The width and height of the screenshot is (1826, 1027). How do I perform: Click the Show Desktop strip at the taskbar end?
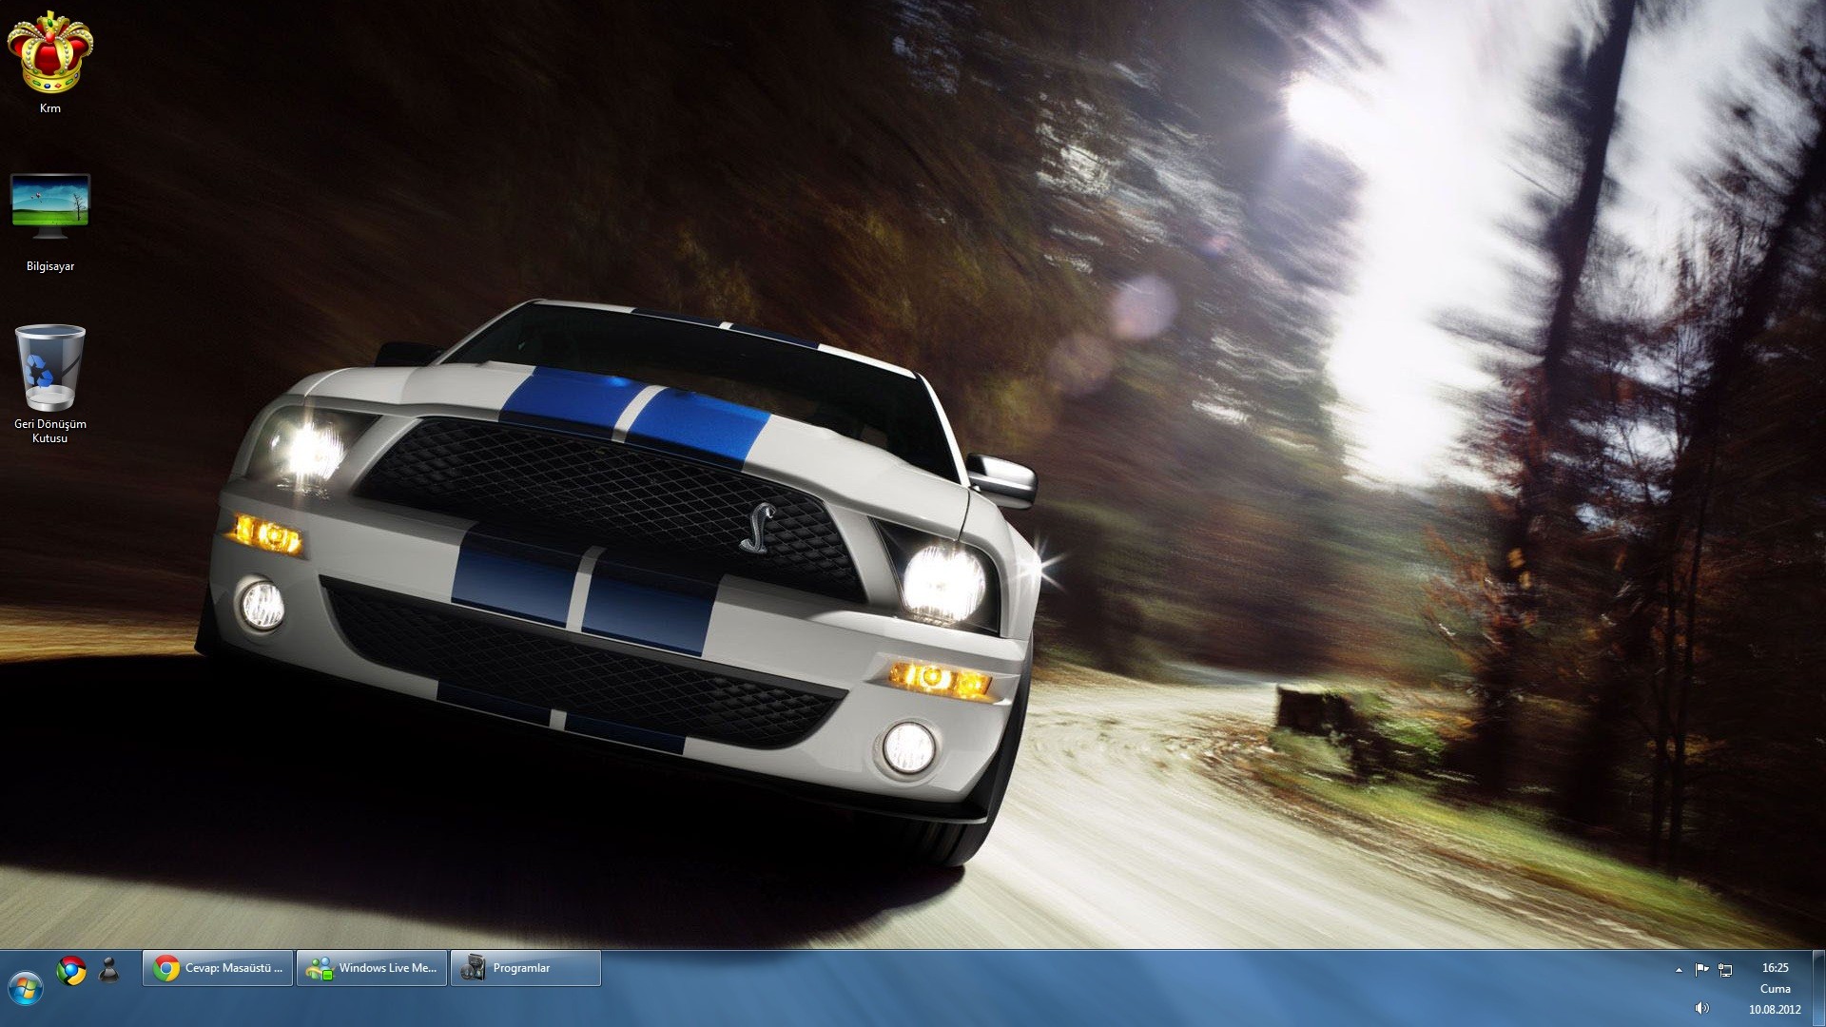pos(1818,988)
